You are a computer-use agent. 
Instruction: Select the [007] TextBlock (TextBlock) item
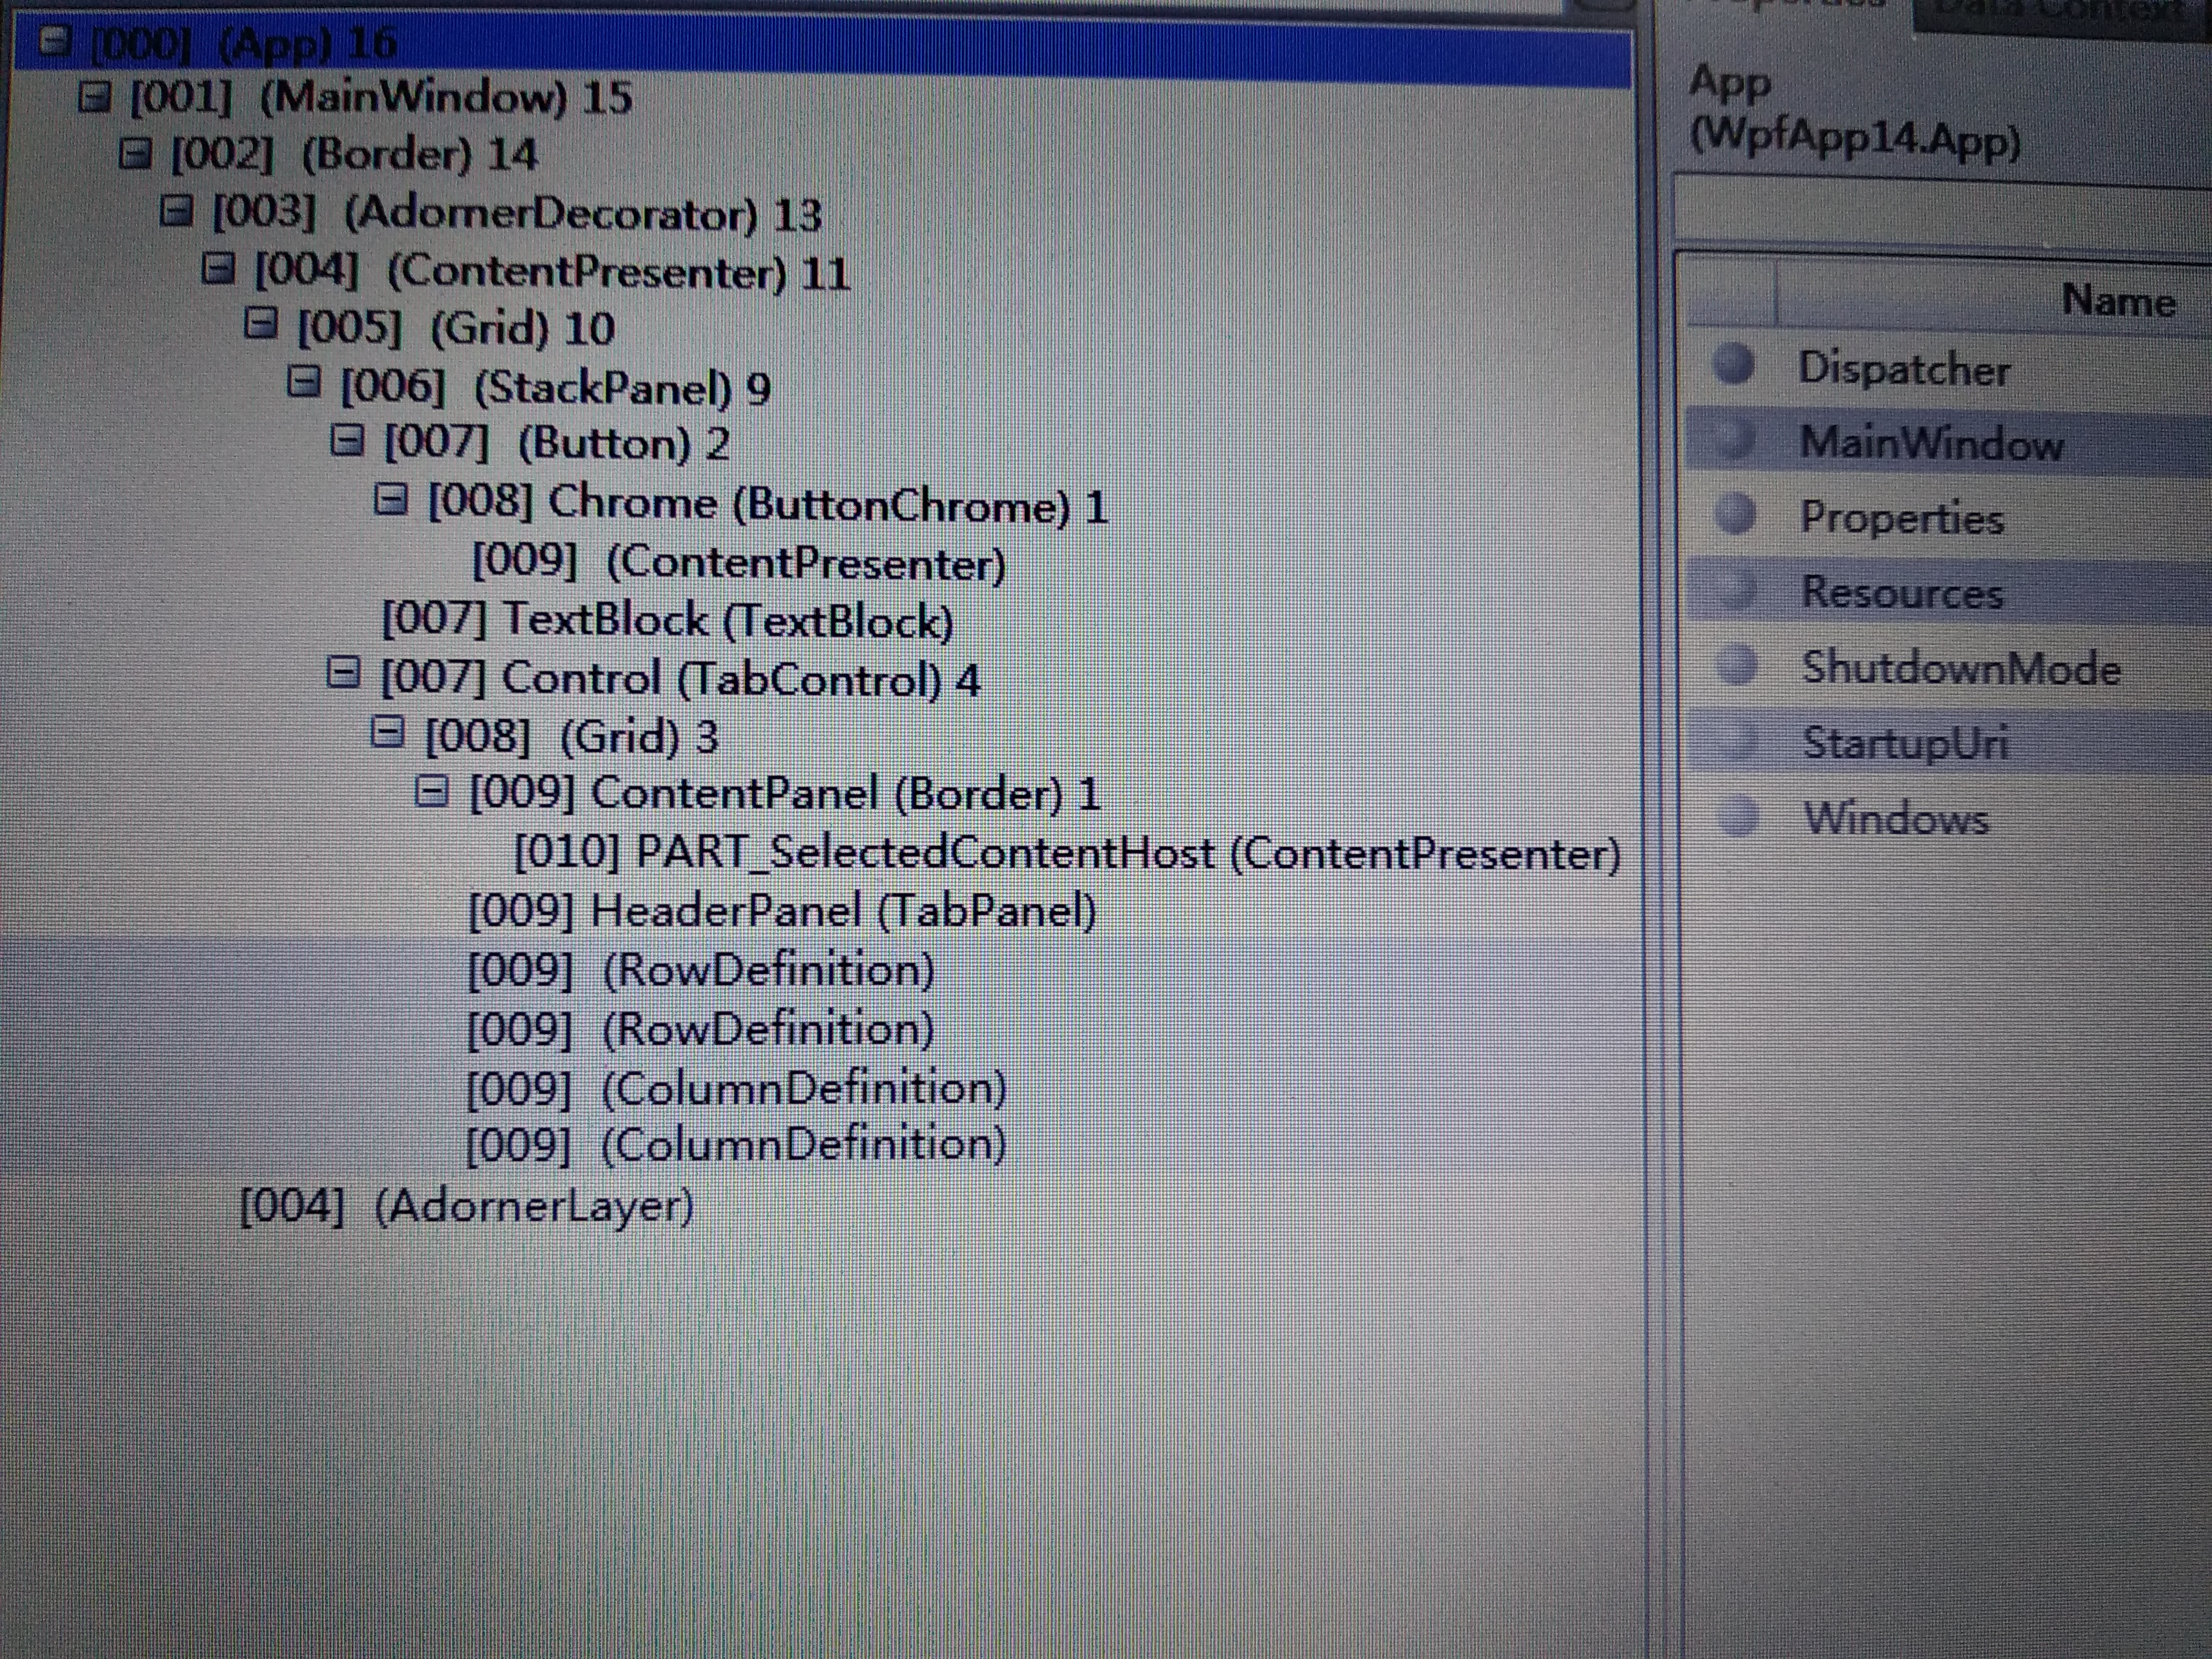[x=667, y=621]
